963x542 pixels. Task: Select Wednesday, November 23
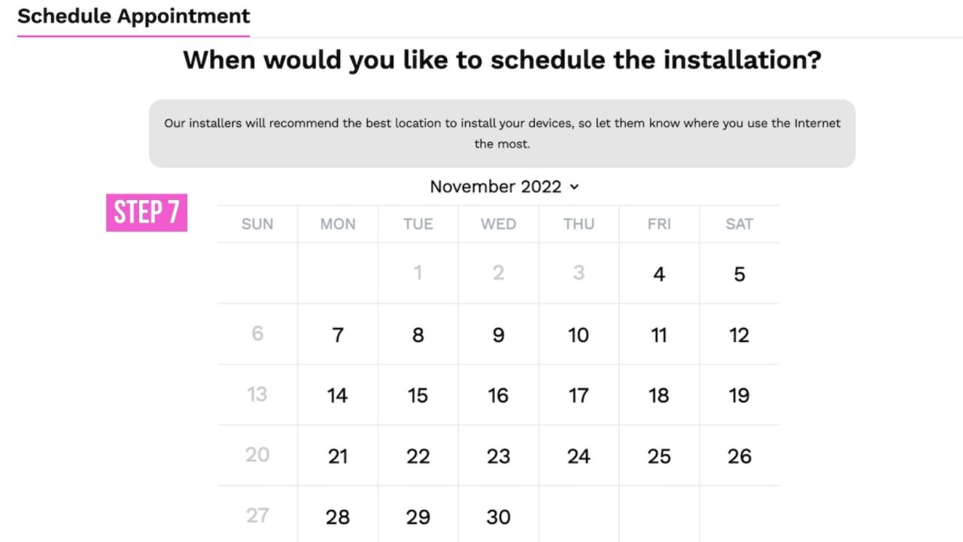[x=498, y=456]
